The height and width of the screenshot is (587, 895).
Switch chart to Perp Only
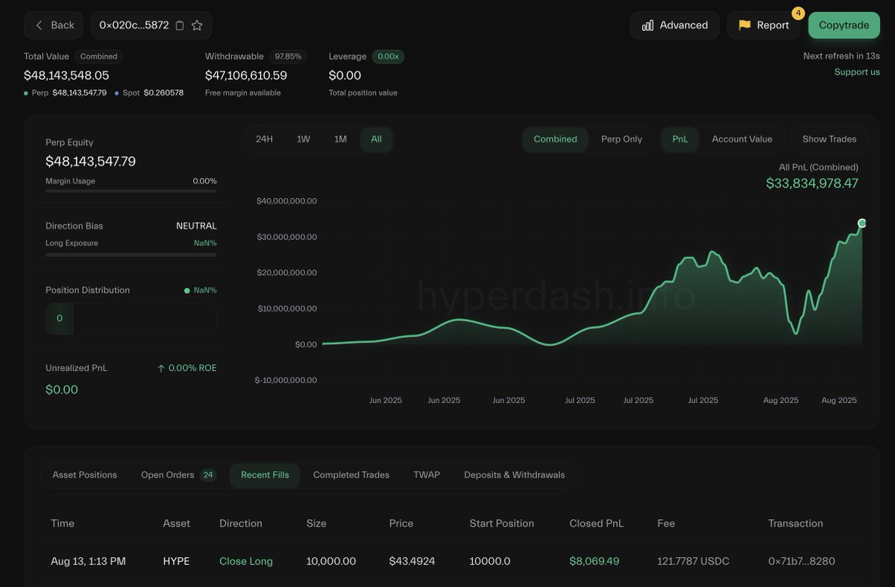[x=621, y=139]
